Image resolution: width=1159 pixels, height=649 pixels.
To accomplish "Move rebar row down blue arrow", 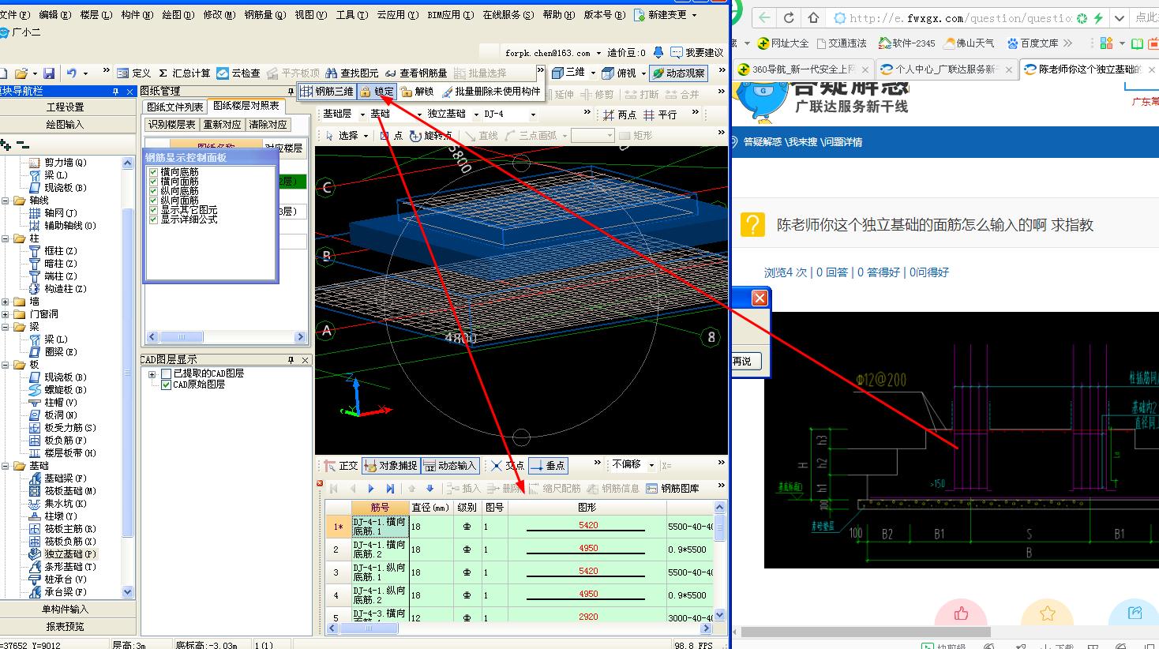I will click(429, 489).
